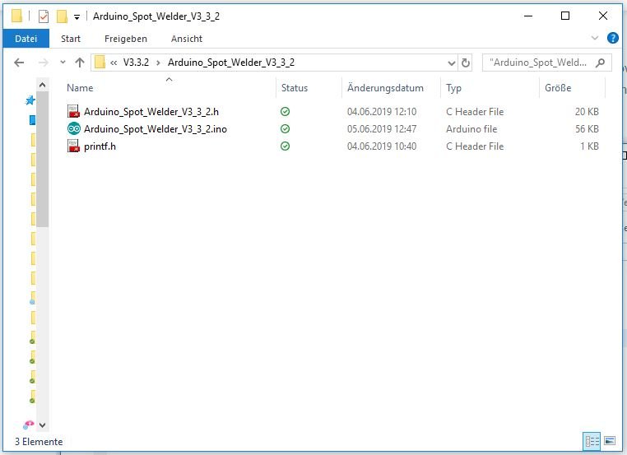
Task: Open the title bar folder icon menu
Action: click(x=16, y=16)
